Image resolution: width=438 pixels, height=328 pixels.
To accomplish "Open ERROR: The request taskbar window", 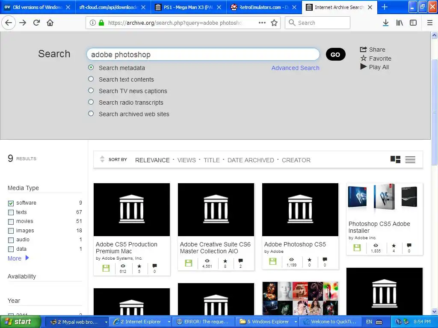I will pos(203,322).
